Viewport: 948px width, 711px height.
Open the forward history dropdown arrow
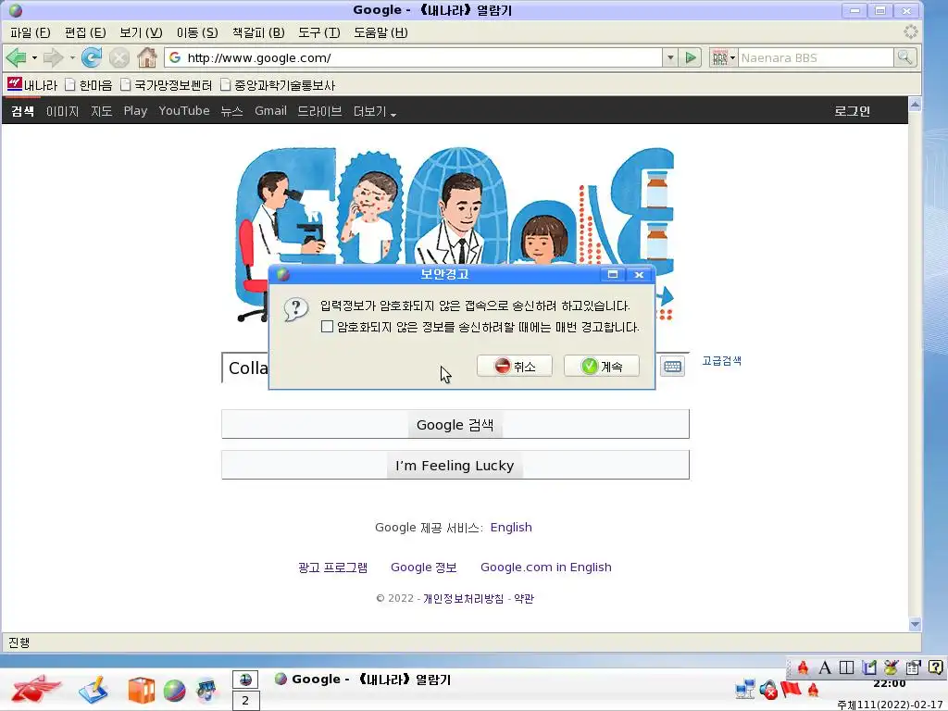coord(72,58)
